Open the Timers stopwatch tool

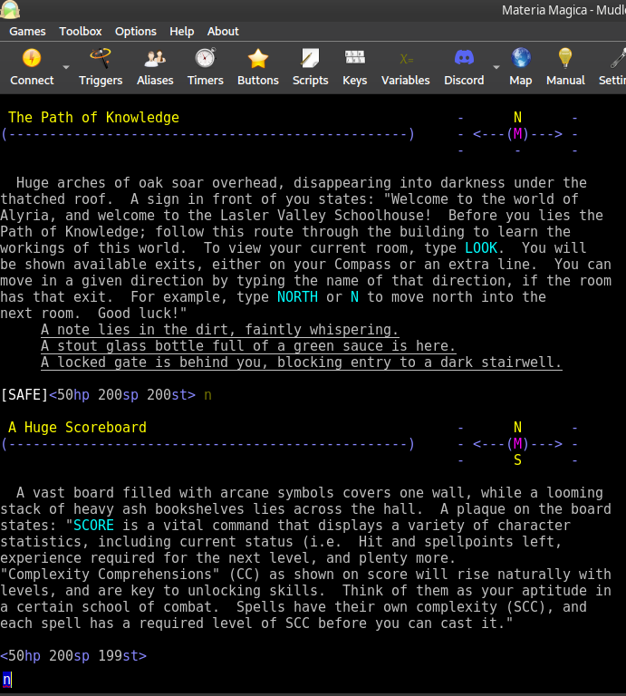click(206, 60)
